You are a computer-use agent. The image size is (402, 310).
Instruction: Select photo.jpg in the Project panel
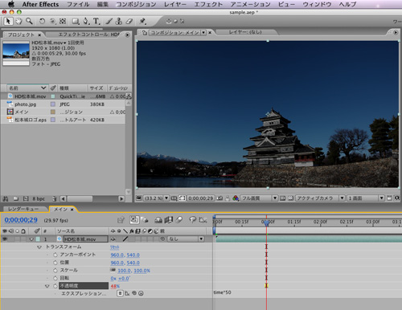26,104
